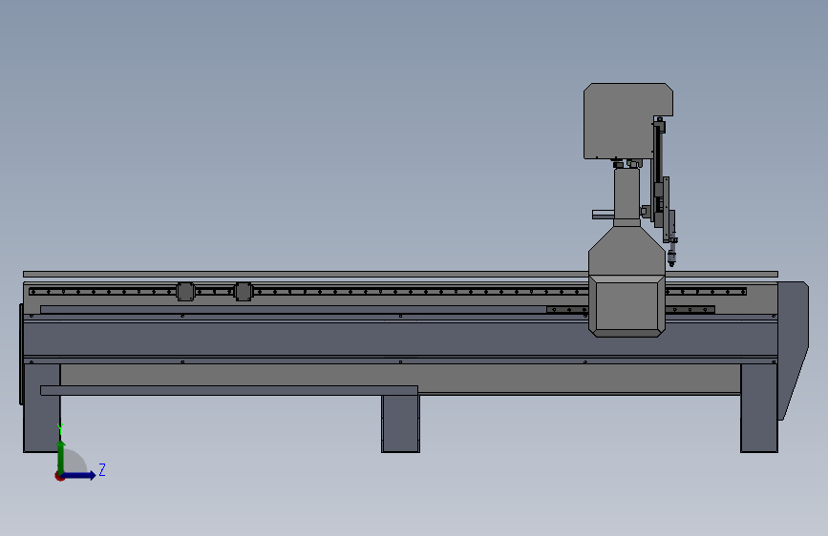This screenshot has height=536, width=828.
Task: Select the far right support leg
Action: [759, 408]
